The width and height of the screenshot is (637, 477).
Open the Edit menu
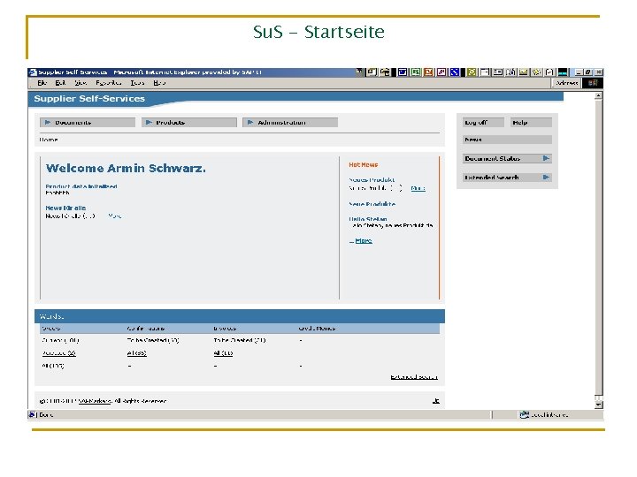tap(60, 83)
